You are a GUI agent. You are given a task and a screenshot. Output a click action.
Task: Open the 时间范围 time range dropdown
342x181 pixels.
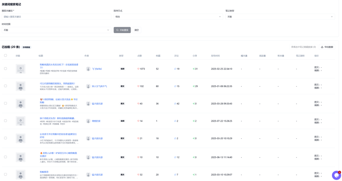[x=57, y=30]
